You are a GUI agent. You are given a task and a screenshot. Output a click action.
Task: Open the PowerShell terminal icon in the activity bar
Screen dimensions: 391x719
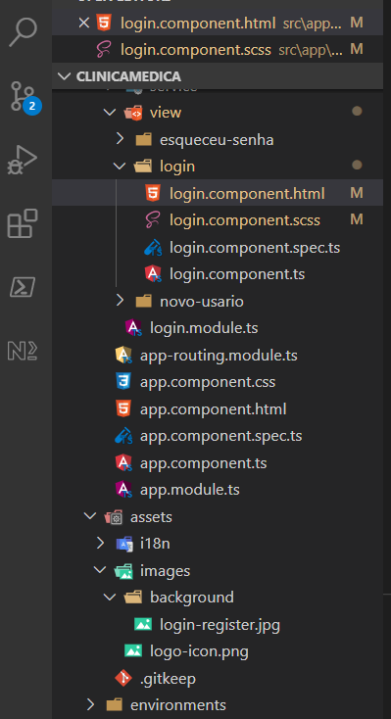22,288
